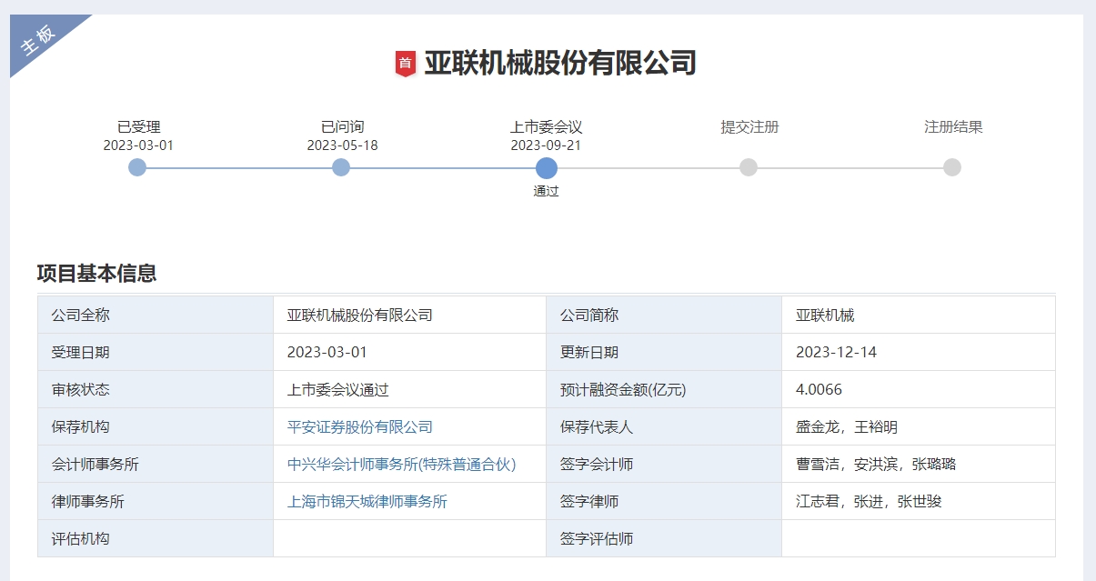Click the 更新日期 table label
Image resolution: width=1096 pixels, height=581 pixels.
click(x=589, y=353)
